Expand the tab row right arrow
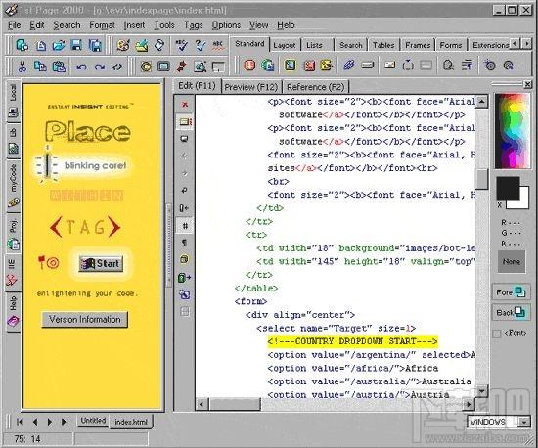 [x=526, y=44]
